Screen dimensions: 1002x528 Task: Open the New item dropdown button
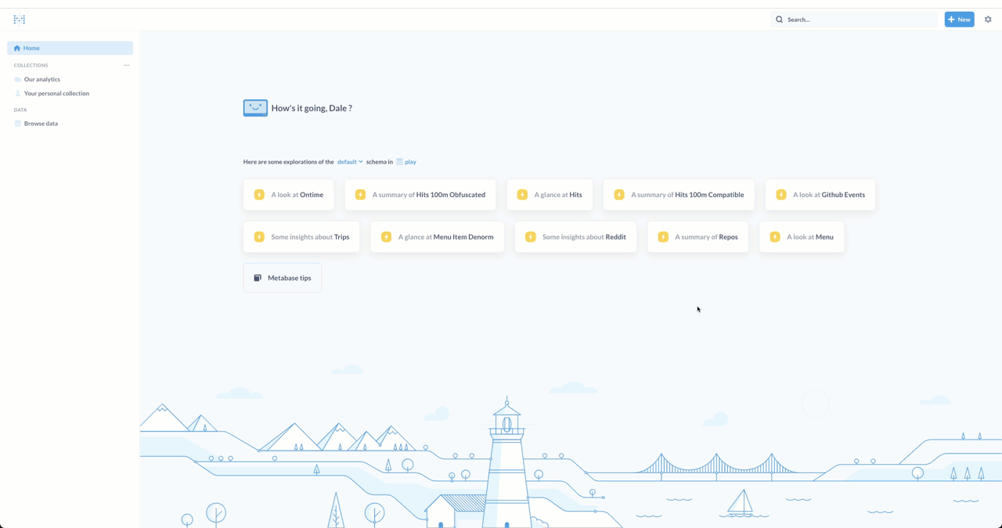click(959, 20)
